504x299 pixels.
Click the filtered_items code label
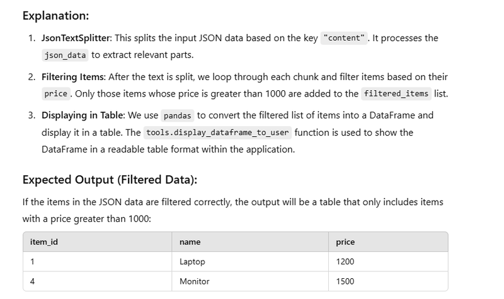tap(396, 93)
